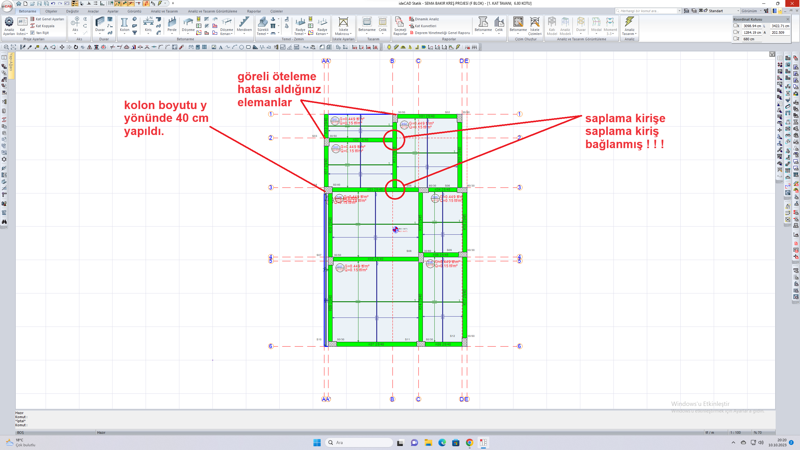Open İskele Çizimleri tool

[535, 26]
